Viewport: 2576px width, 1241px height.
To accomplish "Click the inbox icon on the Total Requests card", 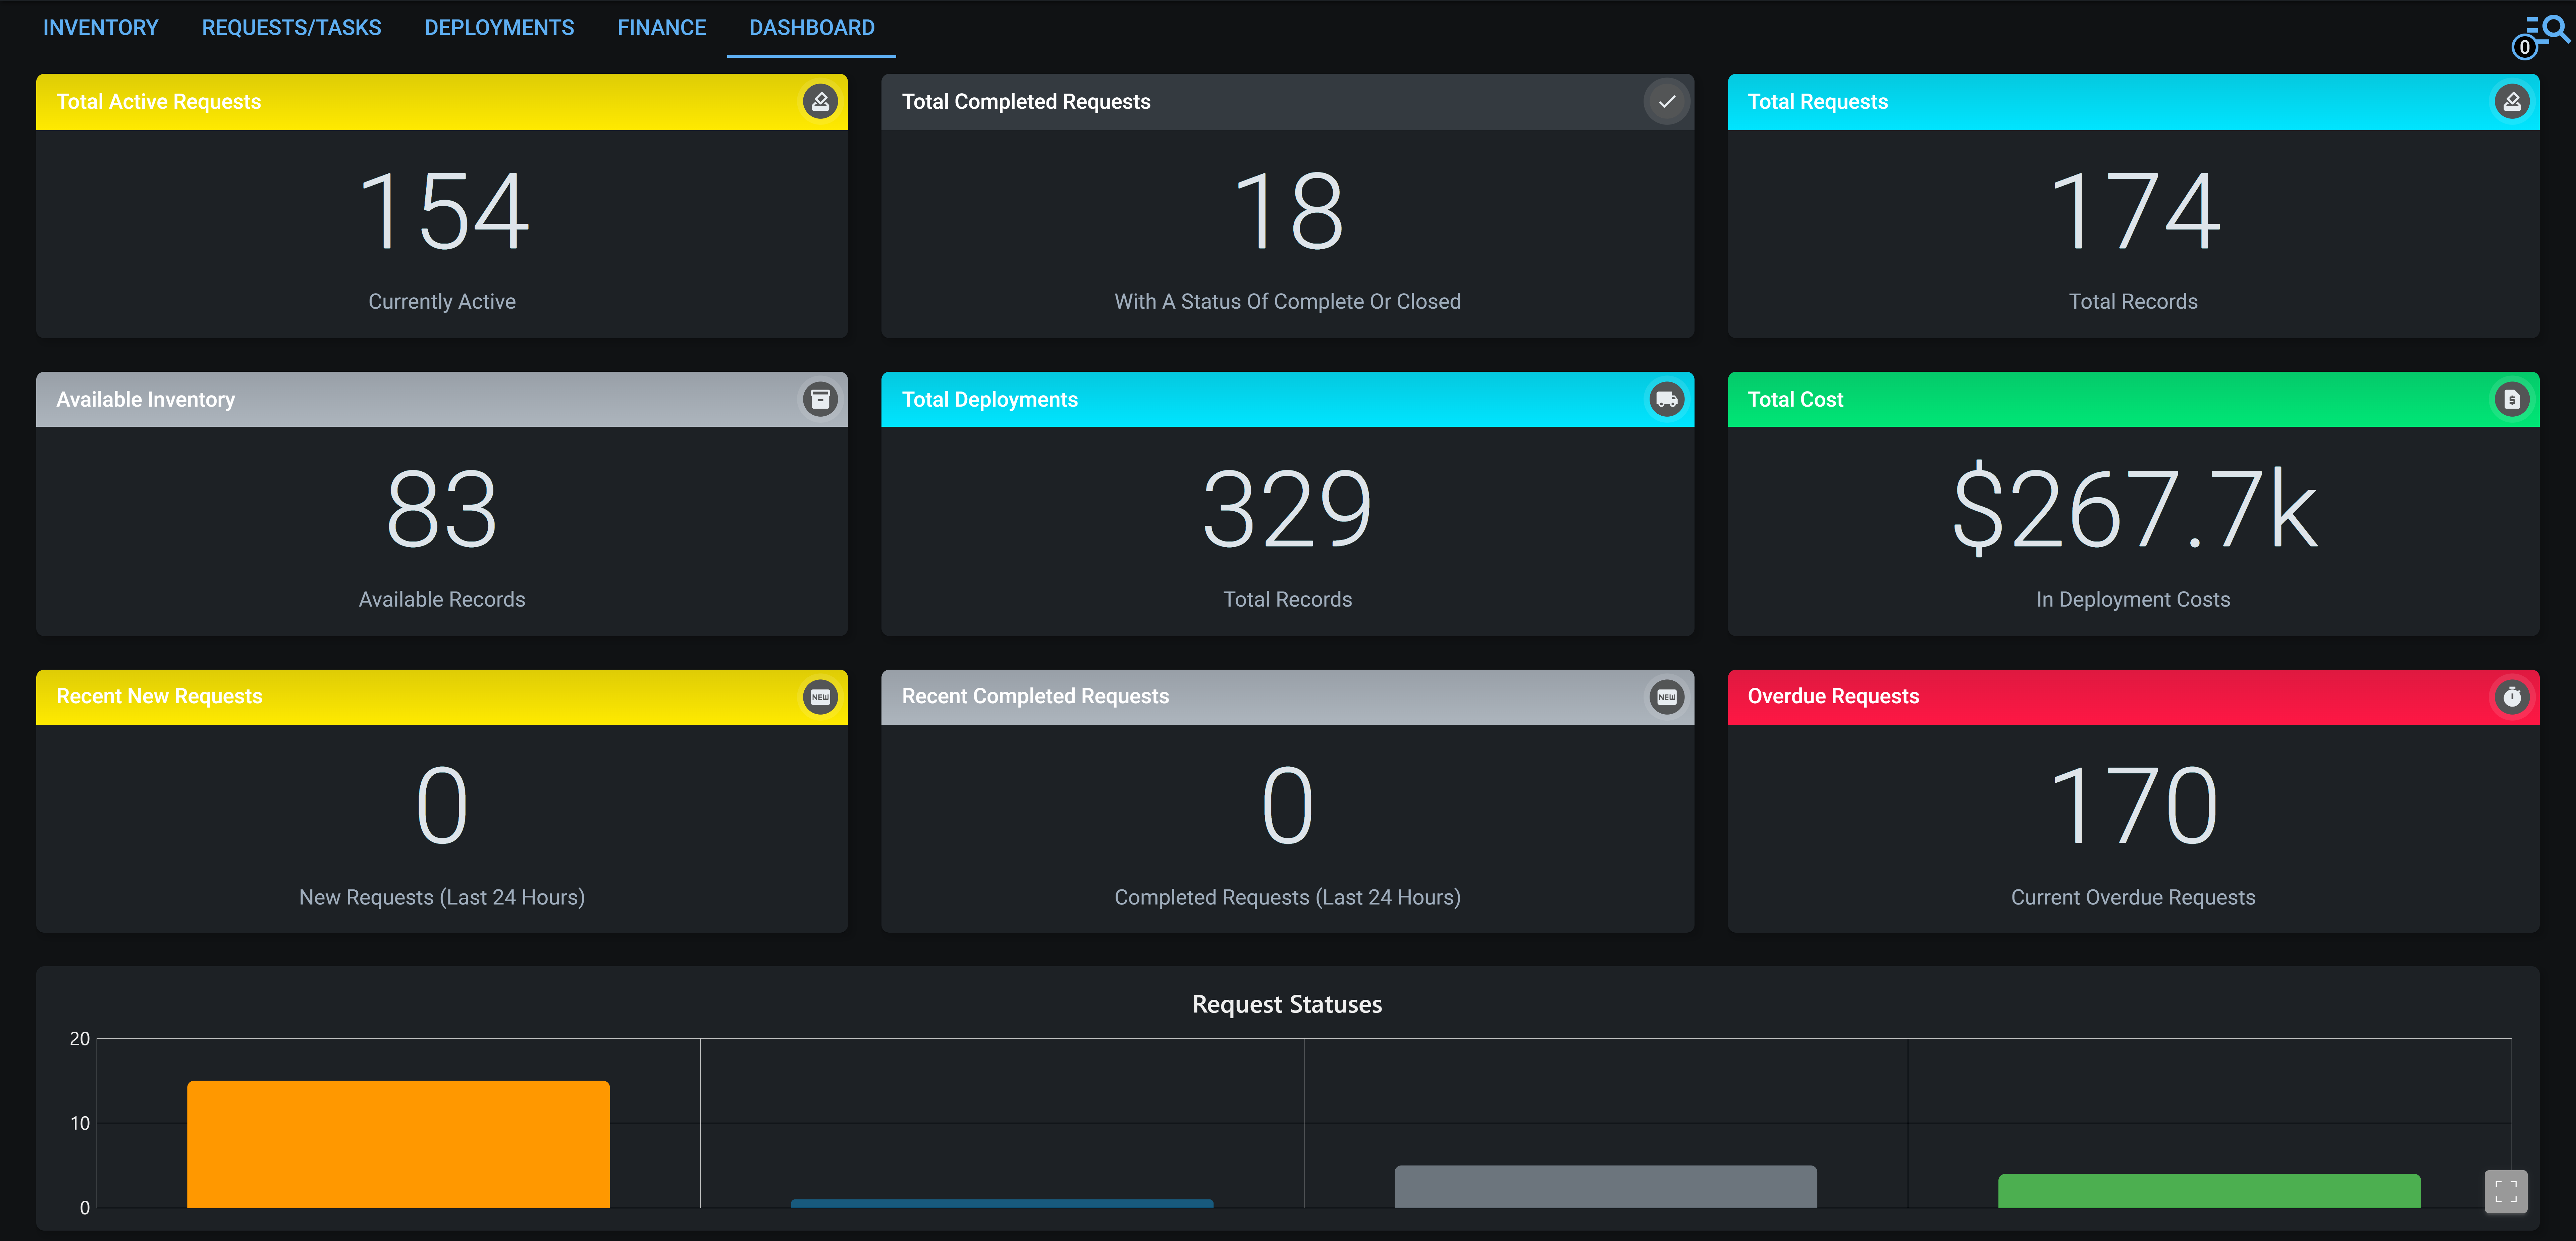I will 2512,101.
